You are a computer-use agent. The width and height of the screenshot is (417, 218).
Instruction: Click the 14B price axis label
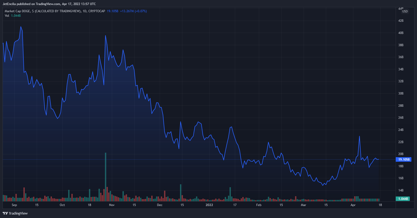coord(401,190)
